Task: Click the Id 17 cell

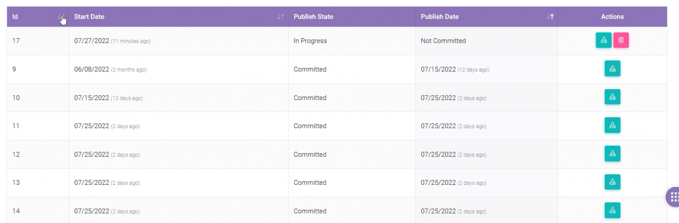Action: (16, 41)
